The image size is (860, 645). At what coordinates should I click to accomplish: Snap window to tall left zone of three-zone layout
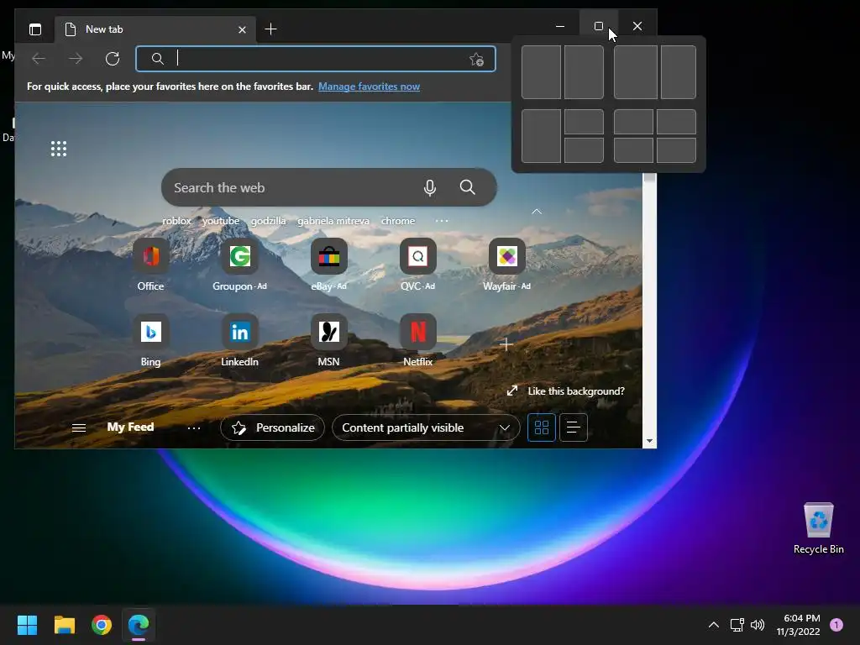tap(541, 136)
